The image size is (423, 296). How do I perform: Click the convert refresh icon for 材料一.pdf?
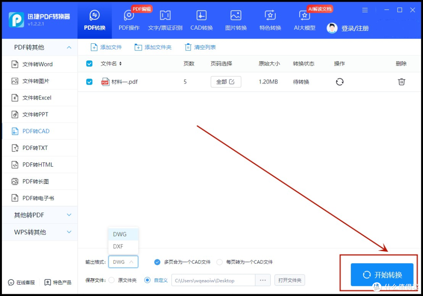click(x=340, y=82)
